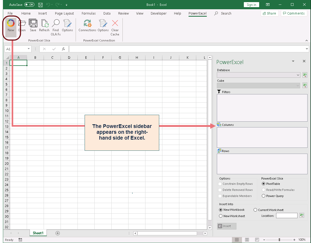The width and height of the screenshot is (311, 243).
Task: Click the macro recording status bar icon
Action: click(20, 240)
